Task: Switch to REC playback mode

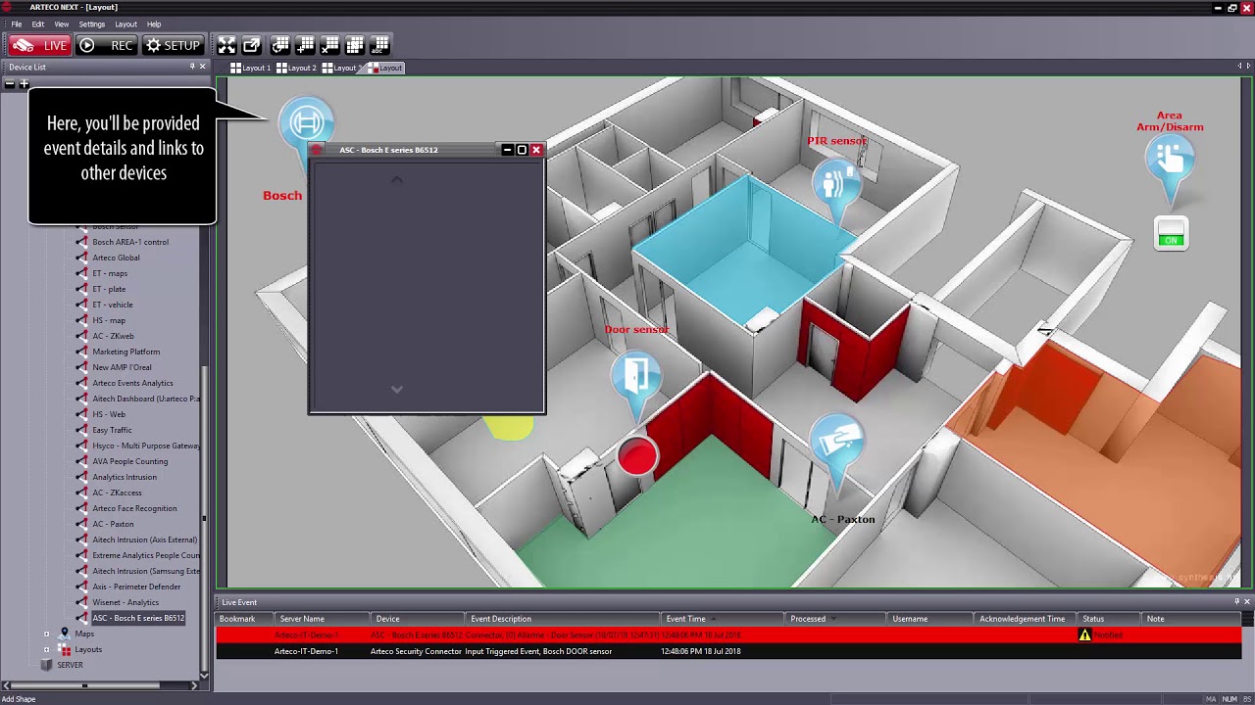Action: (106, 45)
